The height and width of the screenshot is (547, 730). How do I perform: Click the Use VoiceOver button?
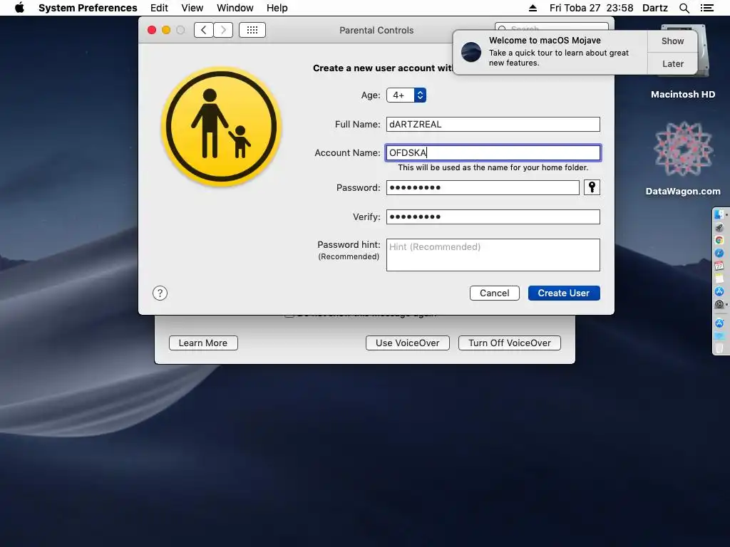coord(407,343)
